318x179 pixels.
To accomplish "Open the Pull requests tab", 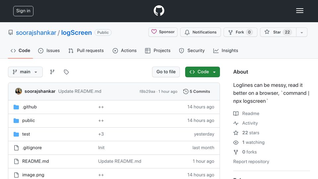I will click(86, 50).
